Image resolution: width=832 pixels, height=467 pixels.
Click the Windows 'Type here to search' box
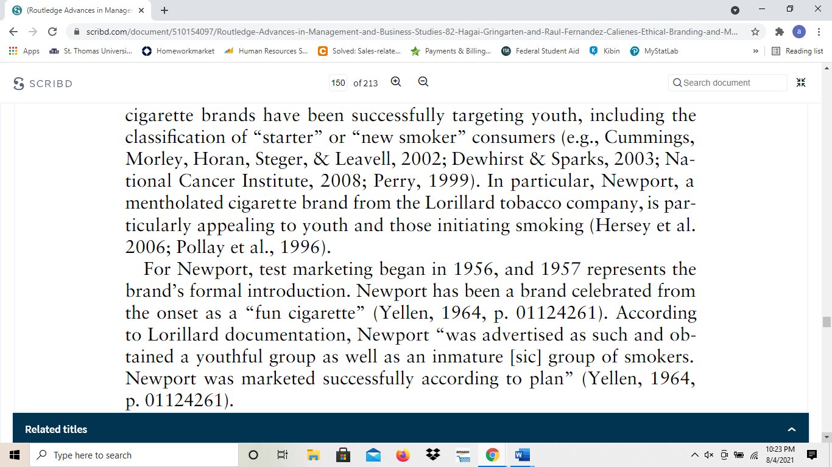(x=134, y=455)
